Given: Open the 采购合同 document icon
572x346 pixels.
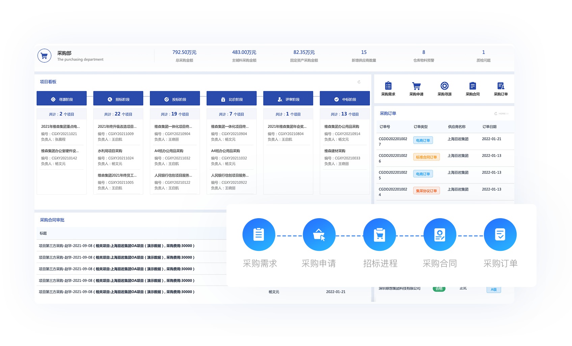Looking at the screenshot, I should click(x=472, y=86).
